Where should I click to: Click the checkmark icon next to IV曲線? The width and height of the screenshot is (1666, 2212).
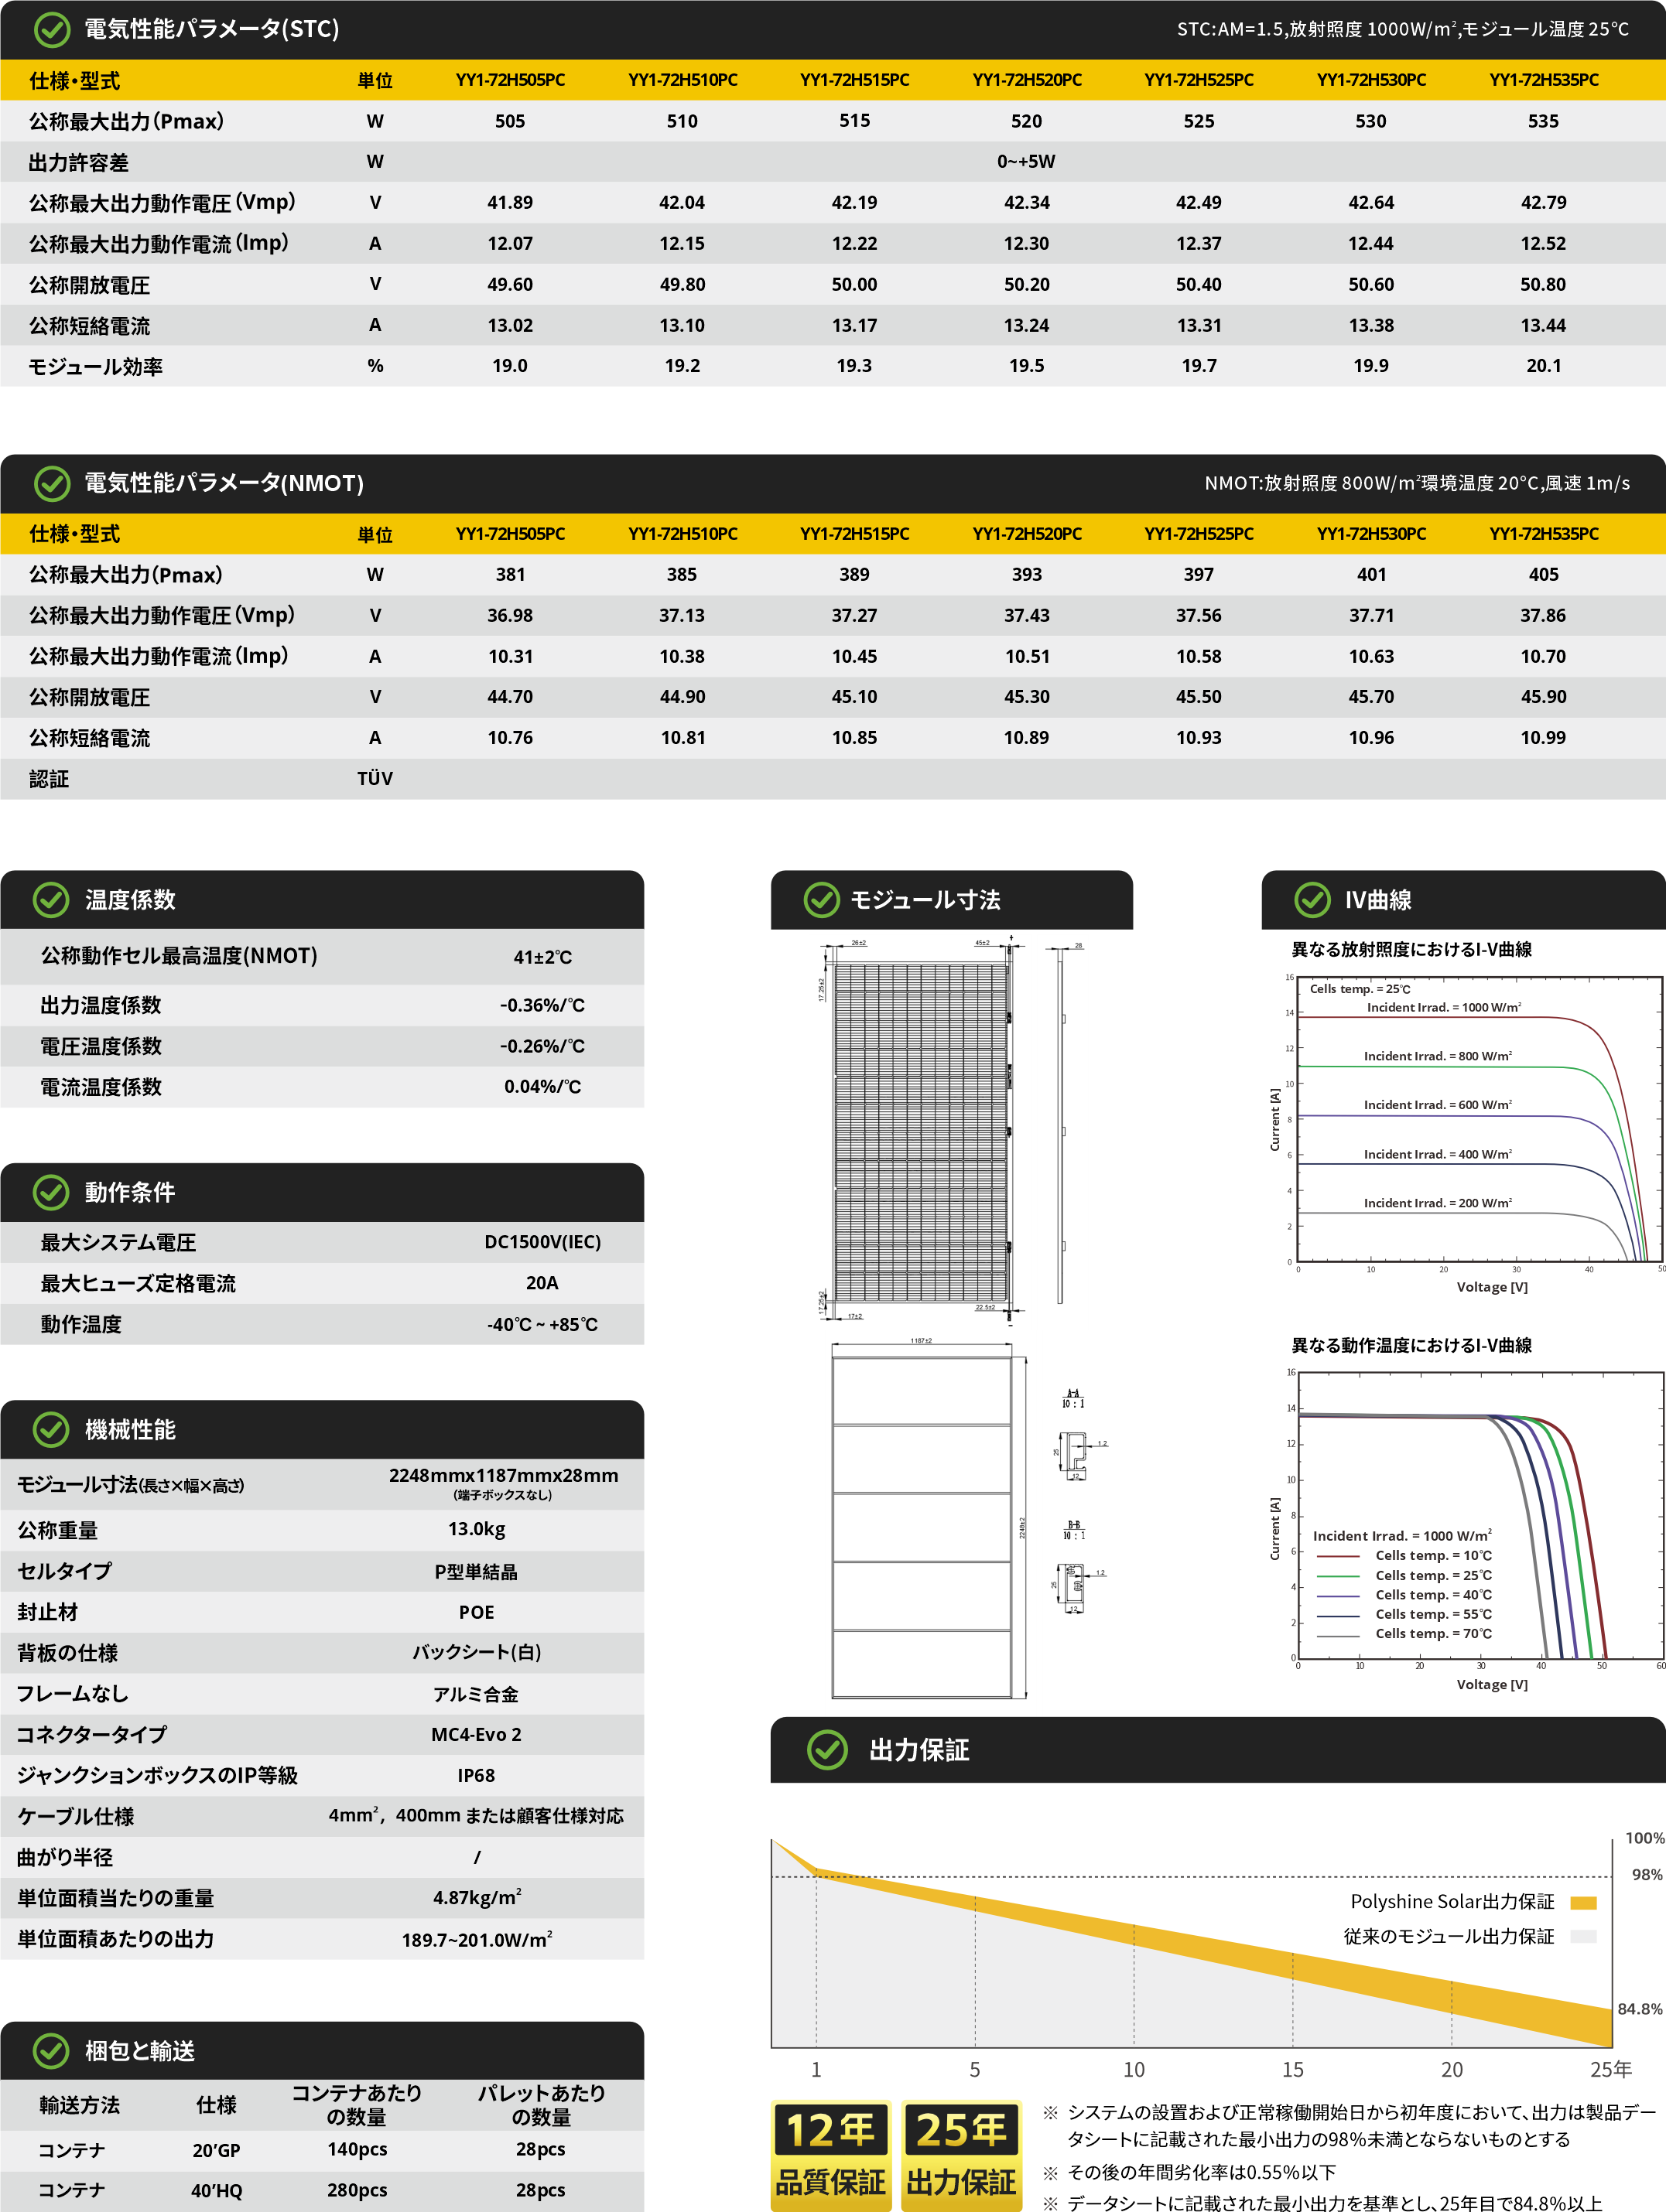pyautogui.click(x=1313, y=900)
